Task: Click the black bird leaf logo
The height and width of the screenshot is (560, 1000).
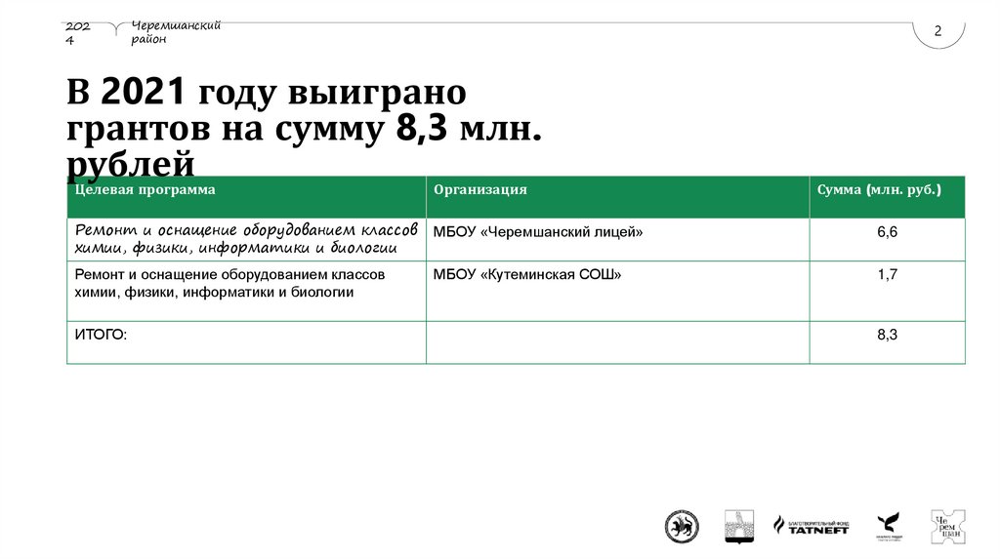Action: pyautogui.click(x=889, y=526)
